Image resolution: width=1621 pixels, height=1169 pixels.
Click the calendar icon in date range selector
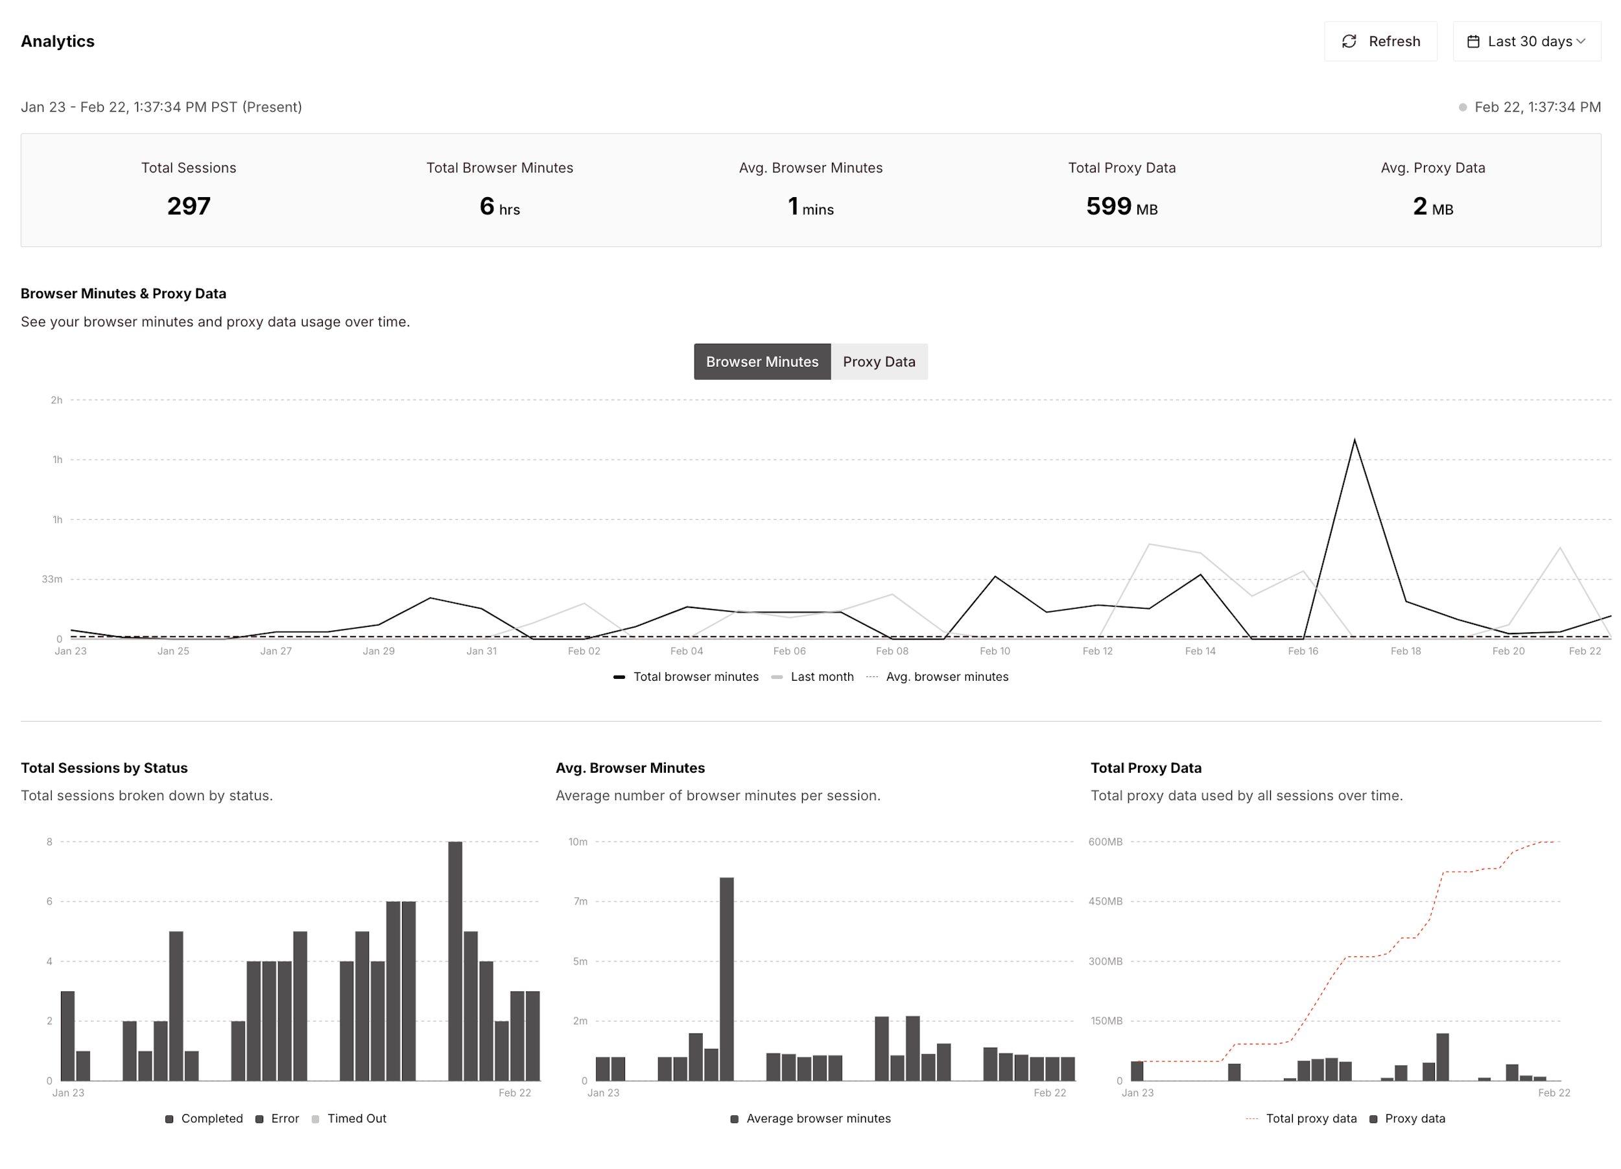point(1474,41)
